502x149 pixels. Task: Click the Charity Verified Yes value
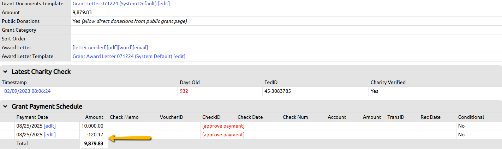coord(374,91)
